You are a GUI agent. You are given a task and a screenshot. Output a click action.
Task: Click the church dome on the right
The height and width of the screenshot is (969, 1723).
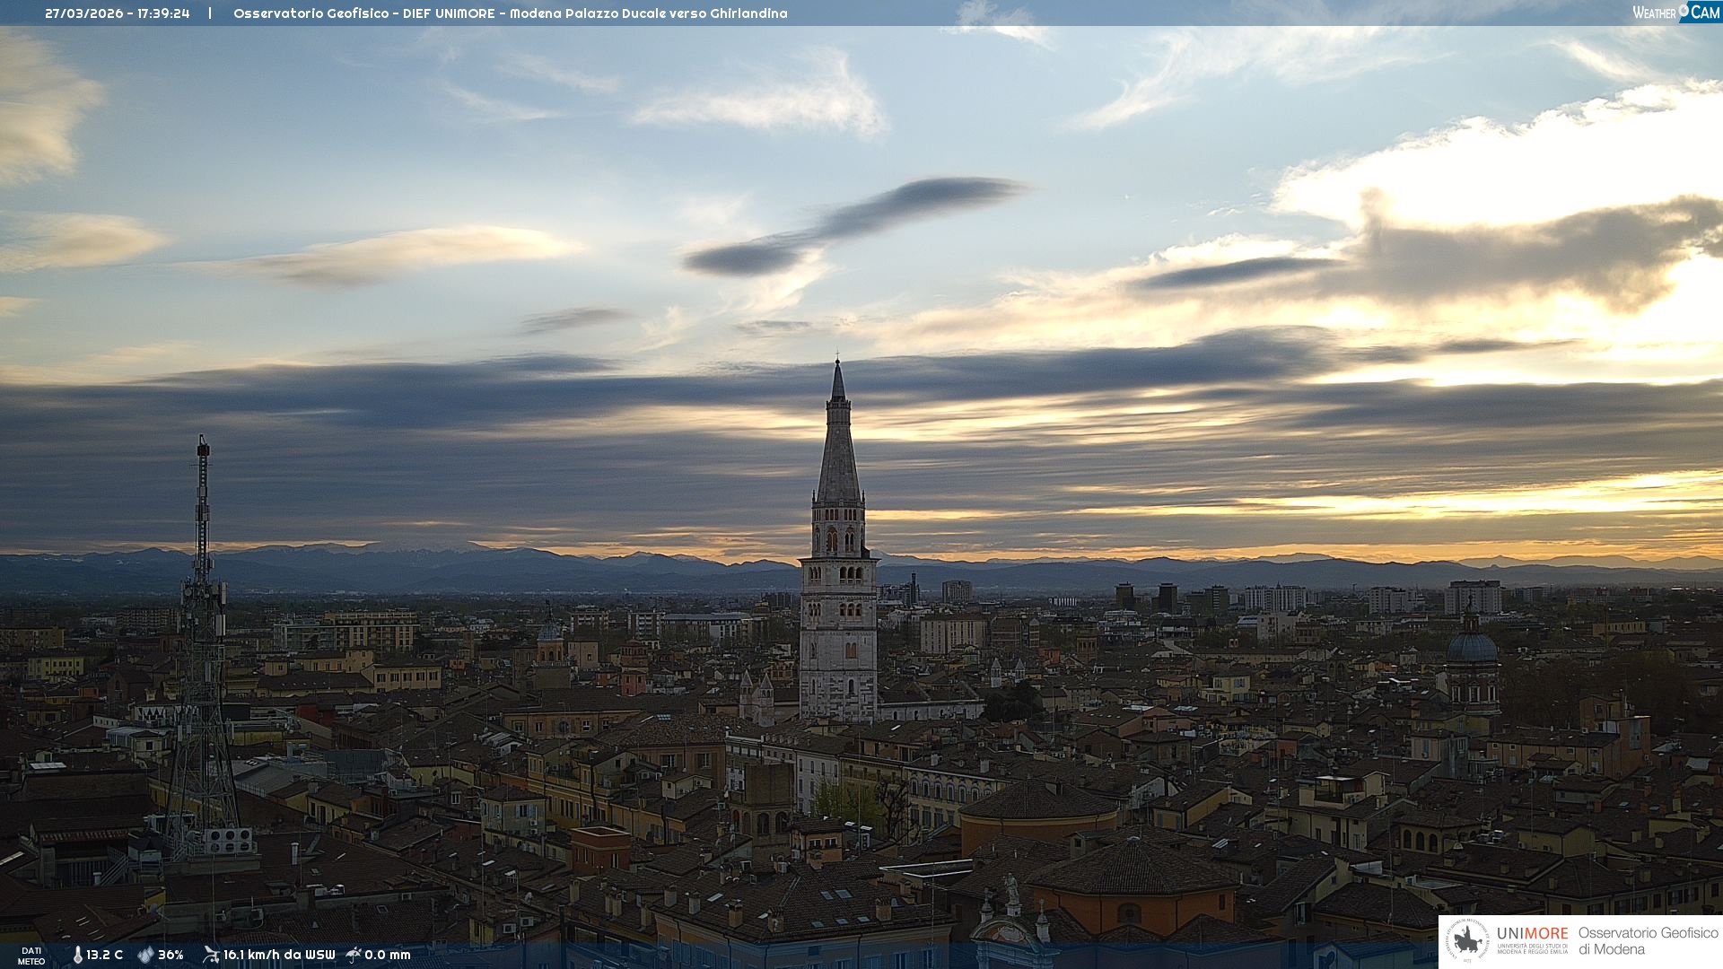tap(1472, 646)
